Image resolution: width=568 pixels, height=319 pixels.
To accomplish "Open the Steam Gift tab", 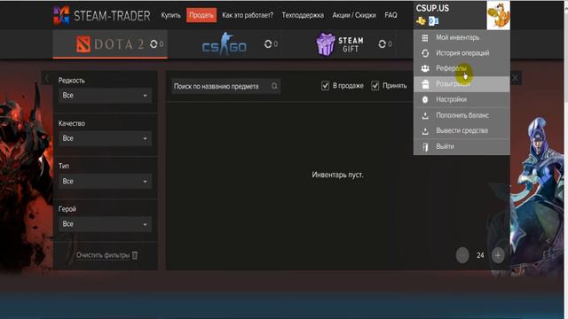I will coord(340,44).
